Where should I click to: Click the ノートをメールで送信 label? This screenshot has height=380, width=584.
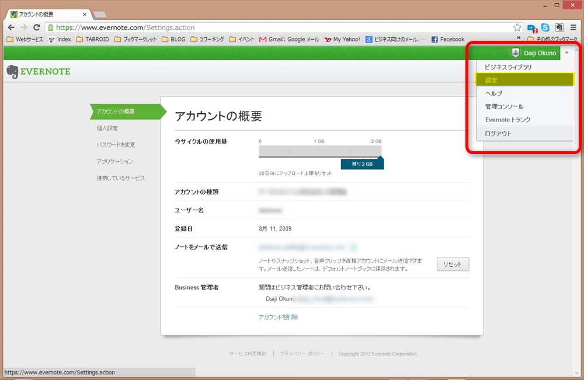coord(201,247)
